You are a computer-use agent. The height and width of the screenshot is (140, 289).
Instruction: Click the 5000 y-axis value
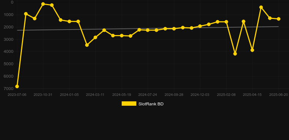(x=8, y=64)
